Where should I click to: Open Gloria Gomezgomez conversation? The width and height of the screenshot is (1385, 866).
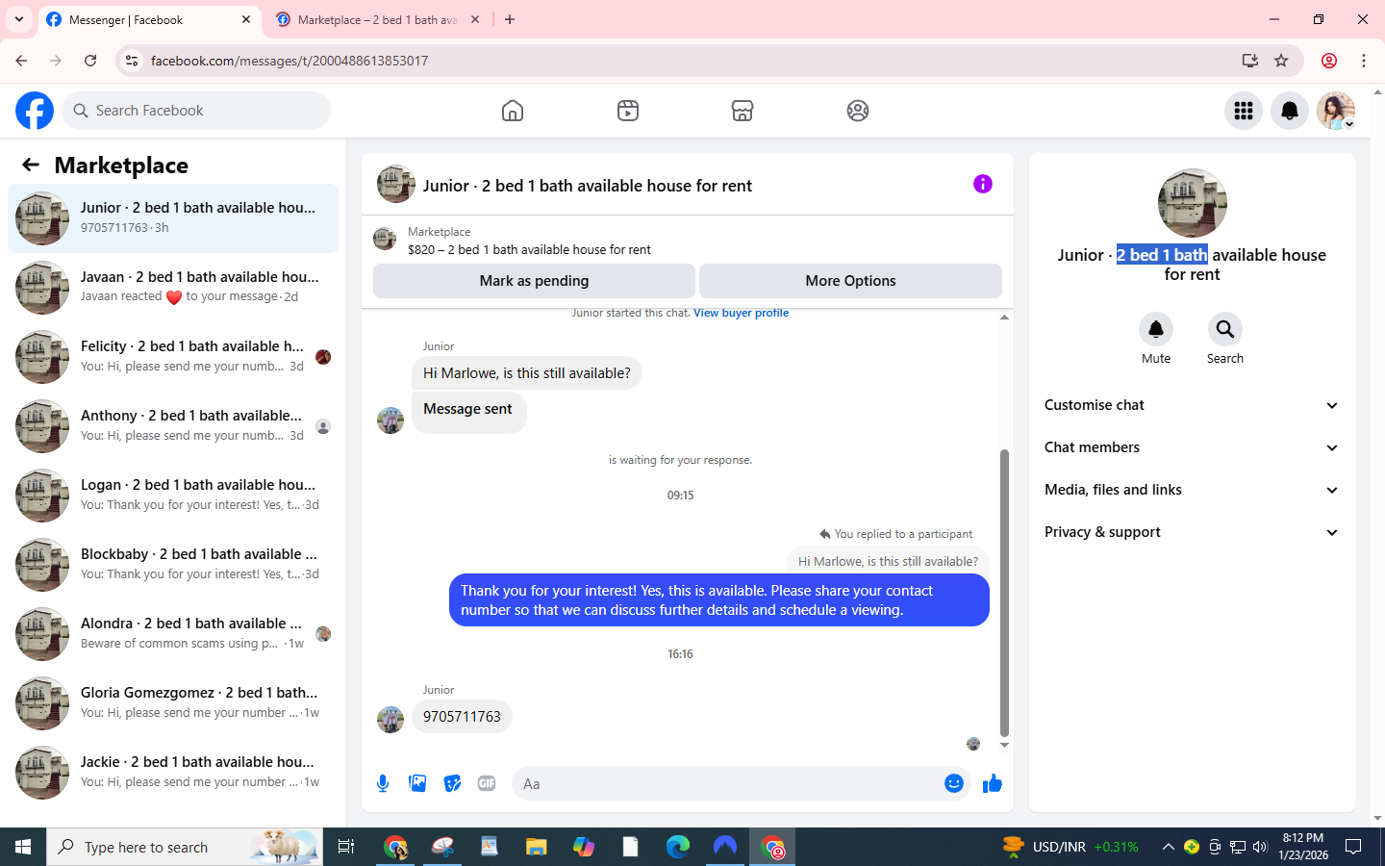tap(173, 703)
